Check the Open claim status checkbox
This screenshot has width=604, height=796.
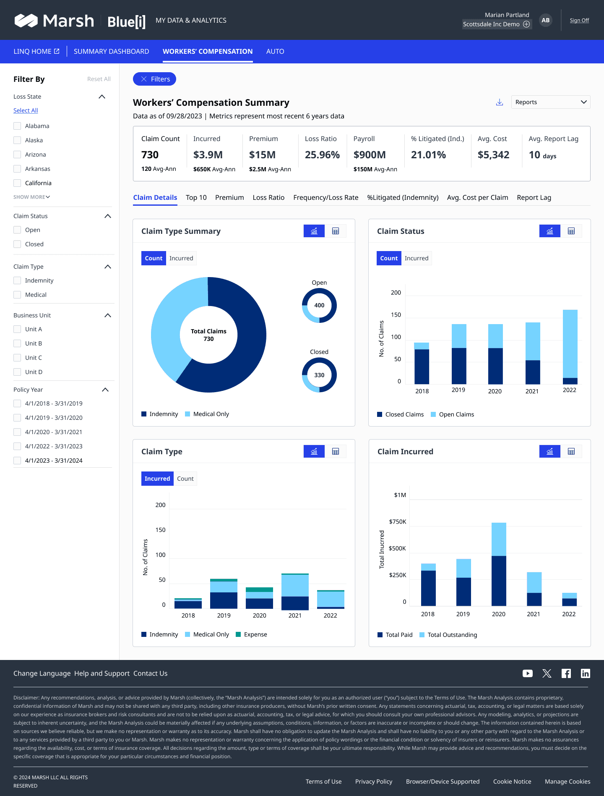pyautogui.click(x=17, y=230)
